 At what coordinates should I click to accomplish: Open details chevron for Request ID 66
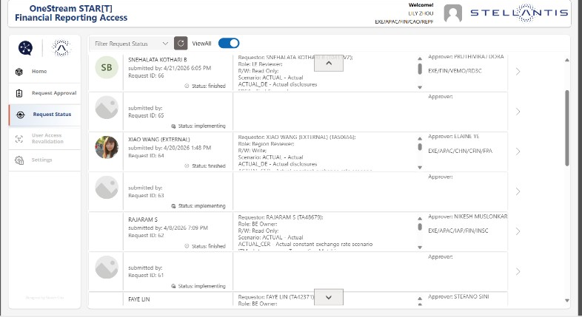[518, 72]
